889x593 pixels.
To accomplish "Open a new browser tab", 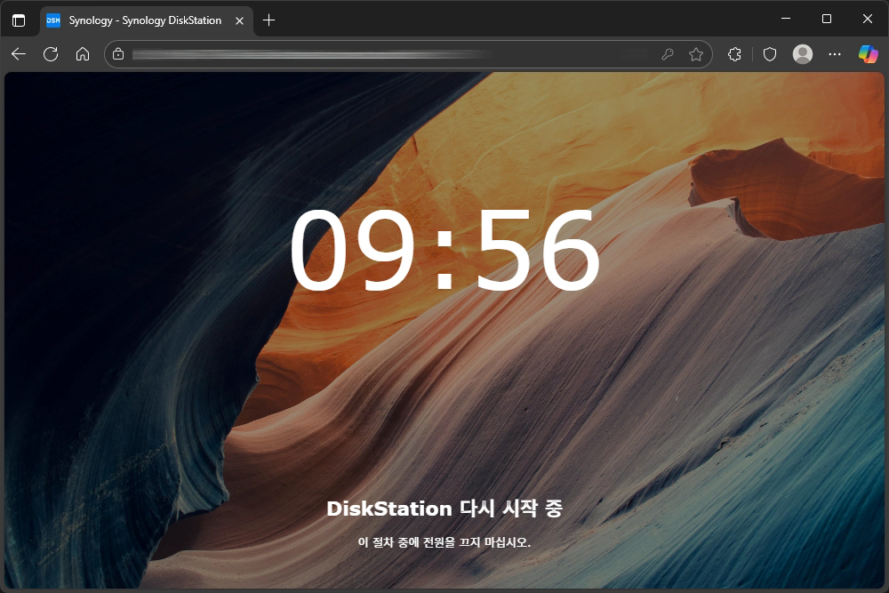I will (268, 20).
